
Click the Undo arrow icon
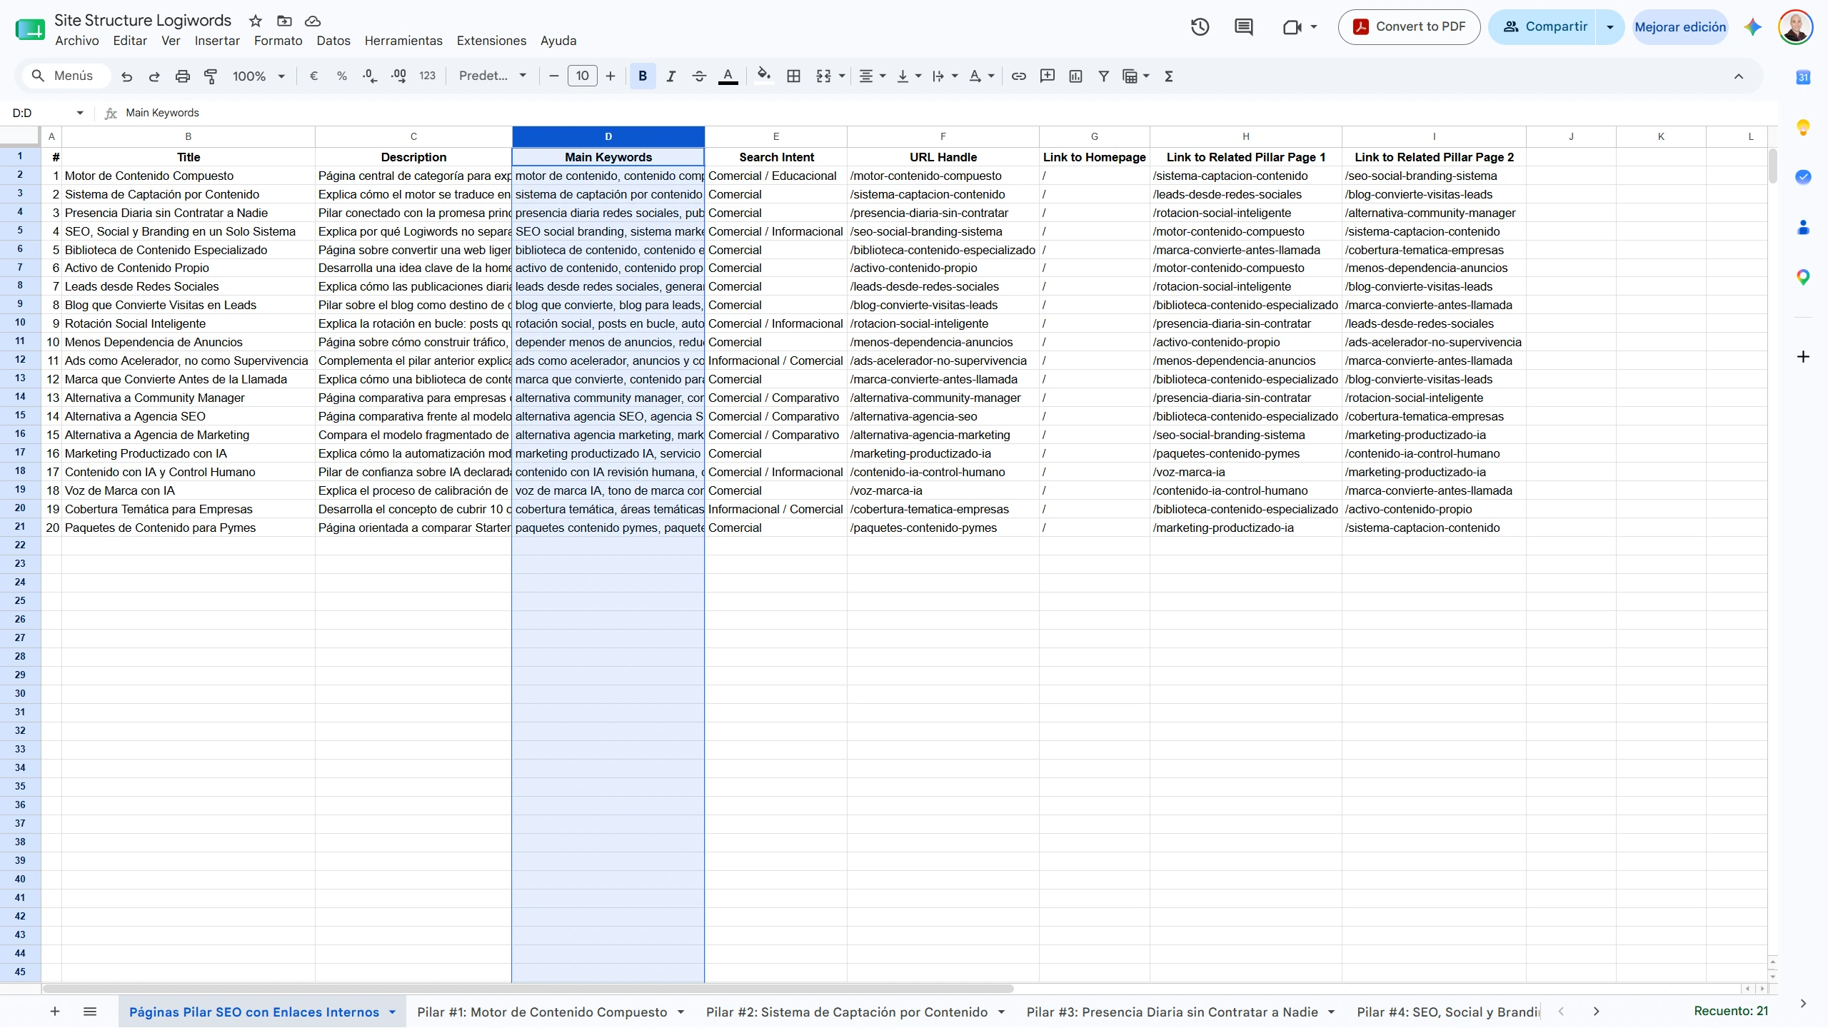(x=126, y=76)
